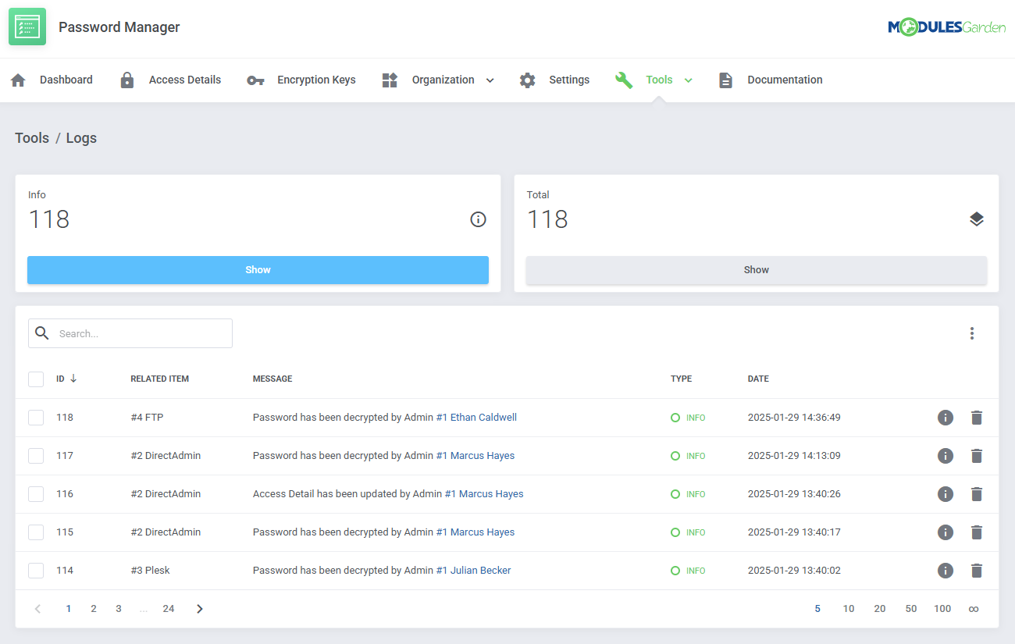This screenshot has width=1015, height=644.
Task: Go to next page arrow
Action: pos(200,609)
